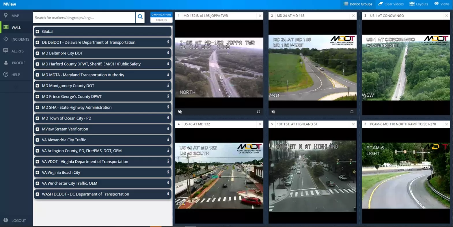Viewport: 453px width, 227px height.
Task: Open info for MD Baltimore City DOT
Action: (168, 53)
